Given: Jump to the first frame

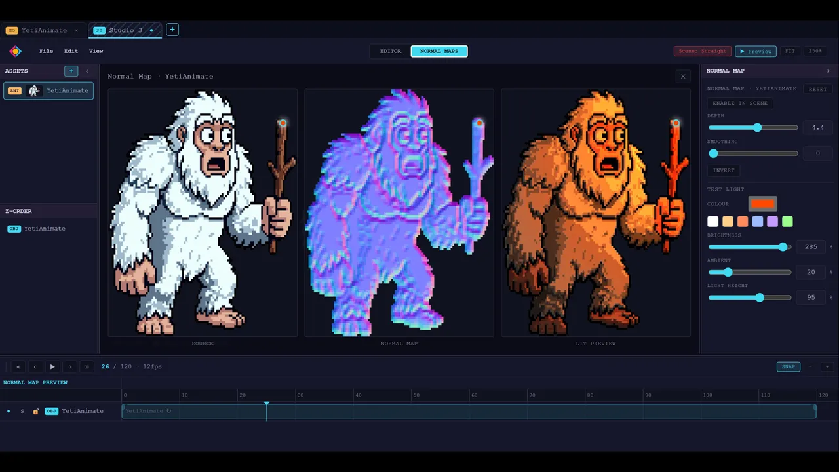Looking at the screenshot, I should (18, 367).
